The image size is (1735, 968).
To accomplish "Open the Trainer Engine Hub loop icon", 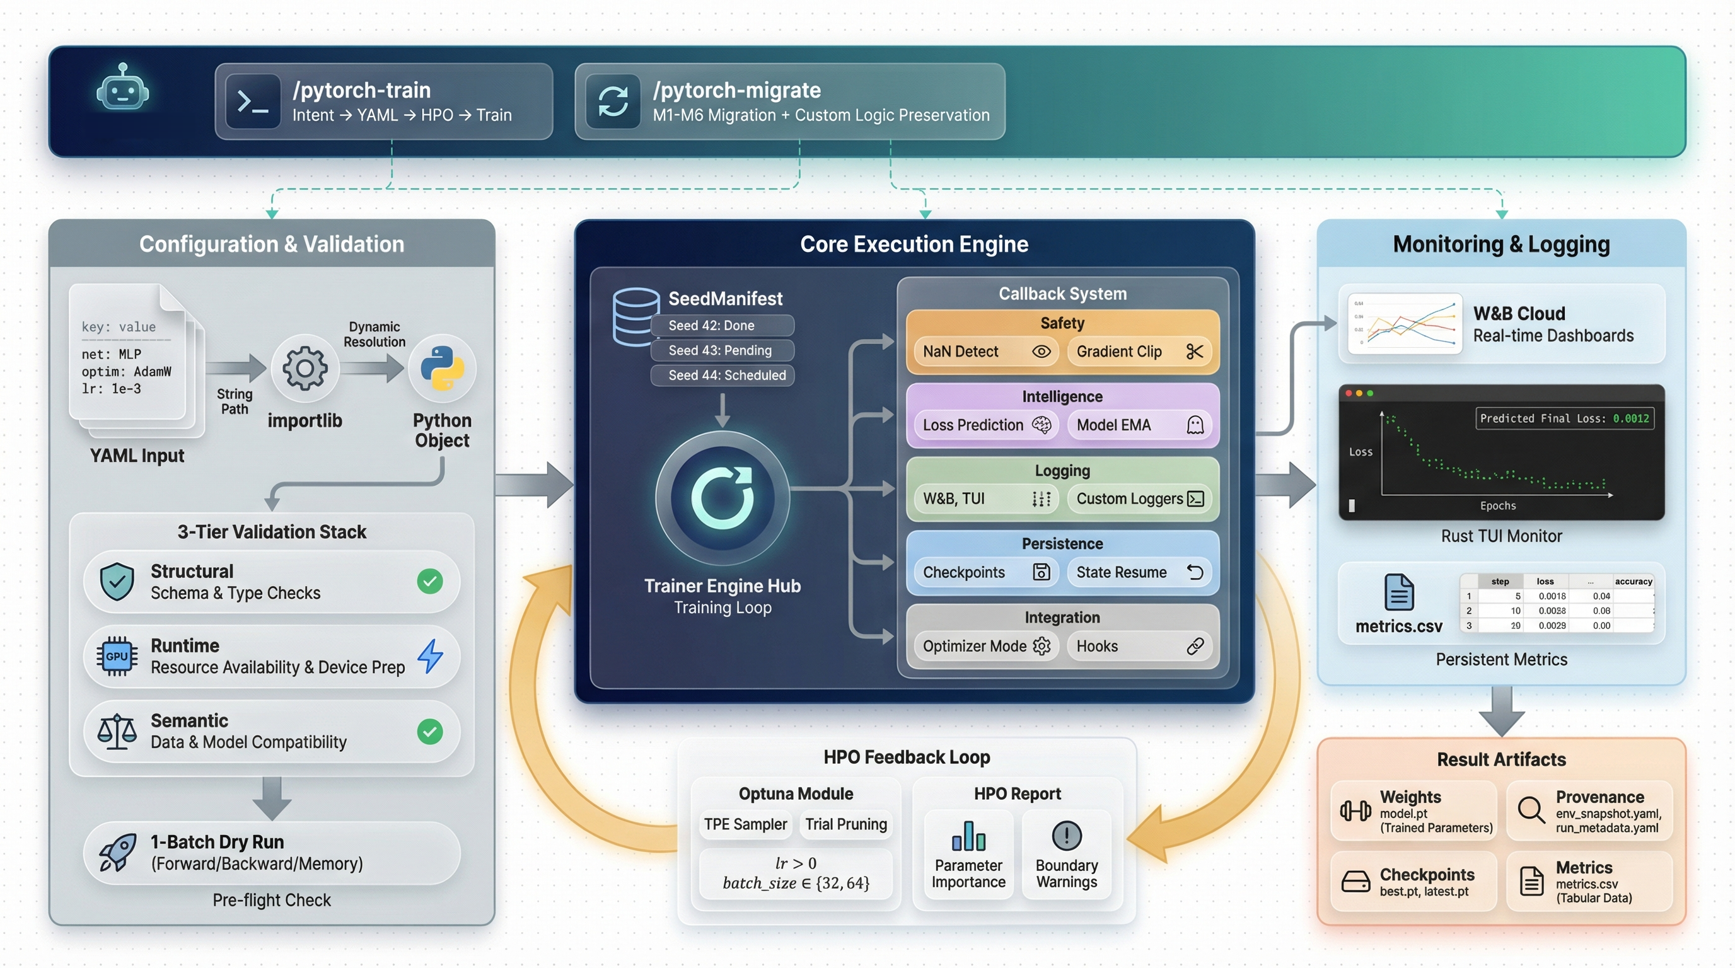I will coord(722,497).
